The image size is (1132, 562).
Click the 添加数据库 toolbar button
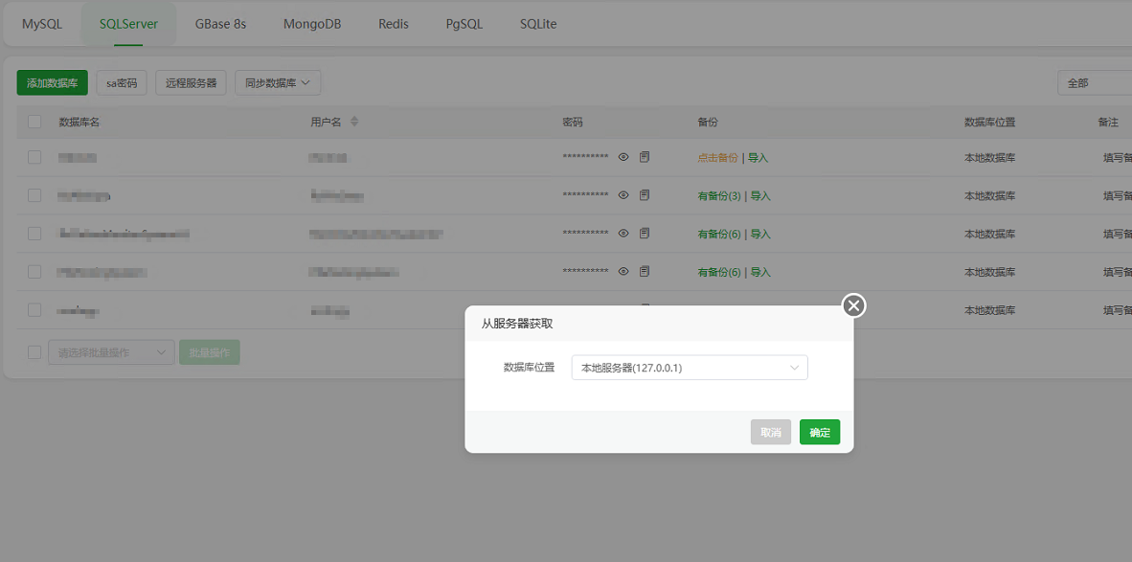pos(51,82)
